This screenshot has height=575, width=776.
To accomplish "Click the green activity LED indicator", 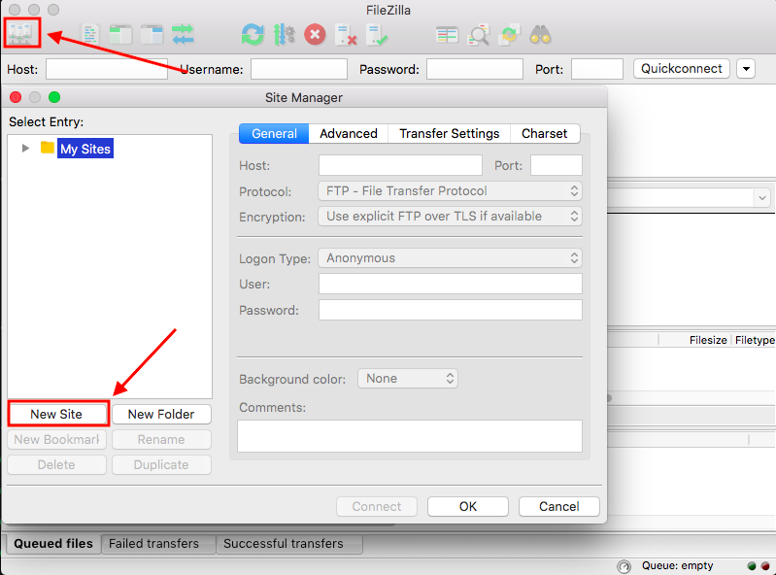I will tap(752, 566).
